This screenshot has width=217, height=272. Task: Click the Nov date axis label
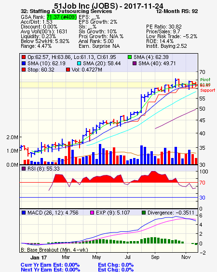186,257
